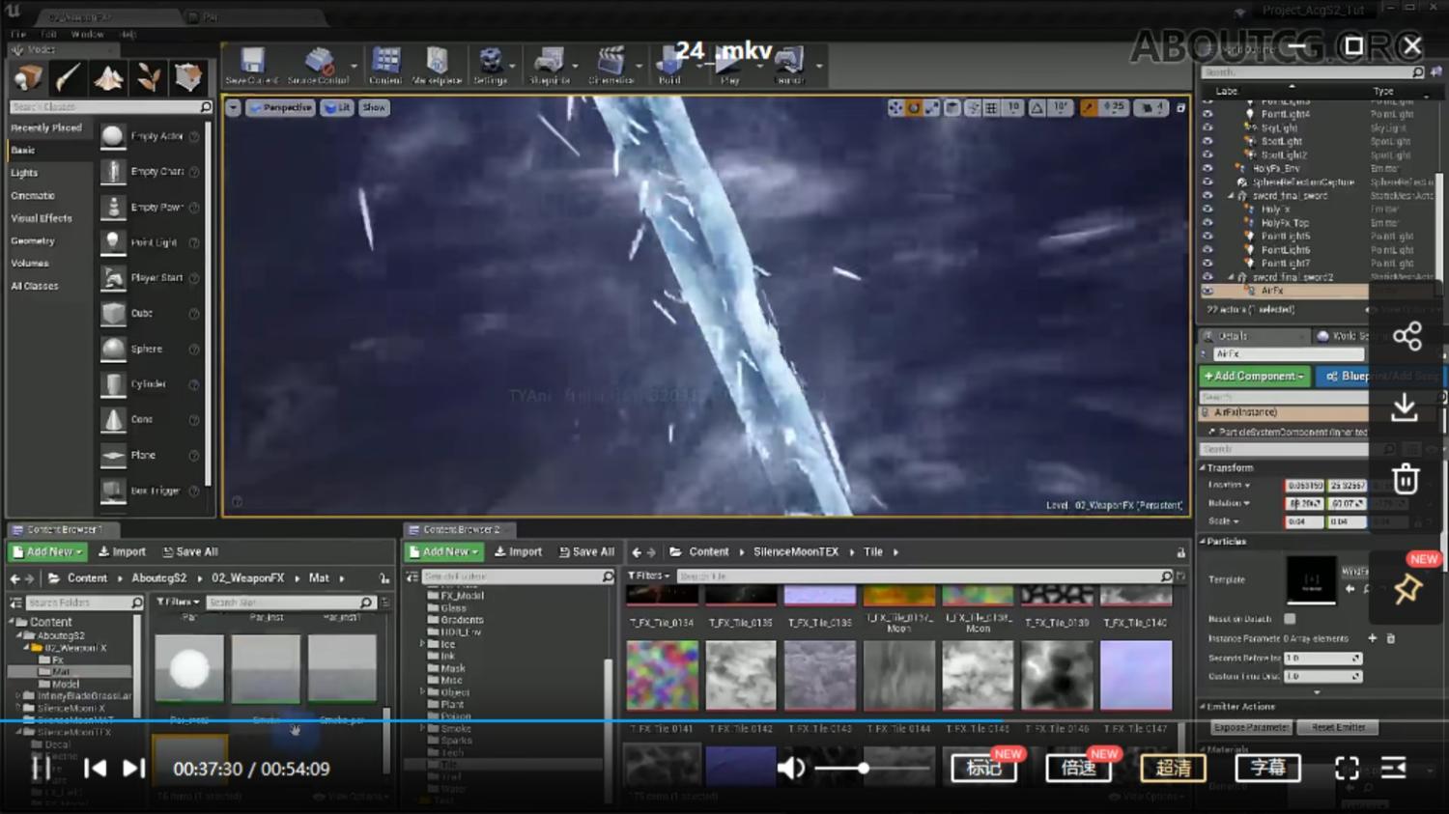Image resolution: width=1449 pixels, height=814 pixels.
Task: Open Filters dropdown in Content Browser 2
Action: [x=647, y=575]
